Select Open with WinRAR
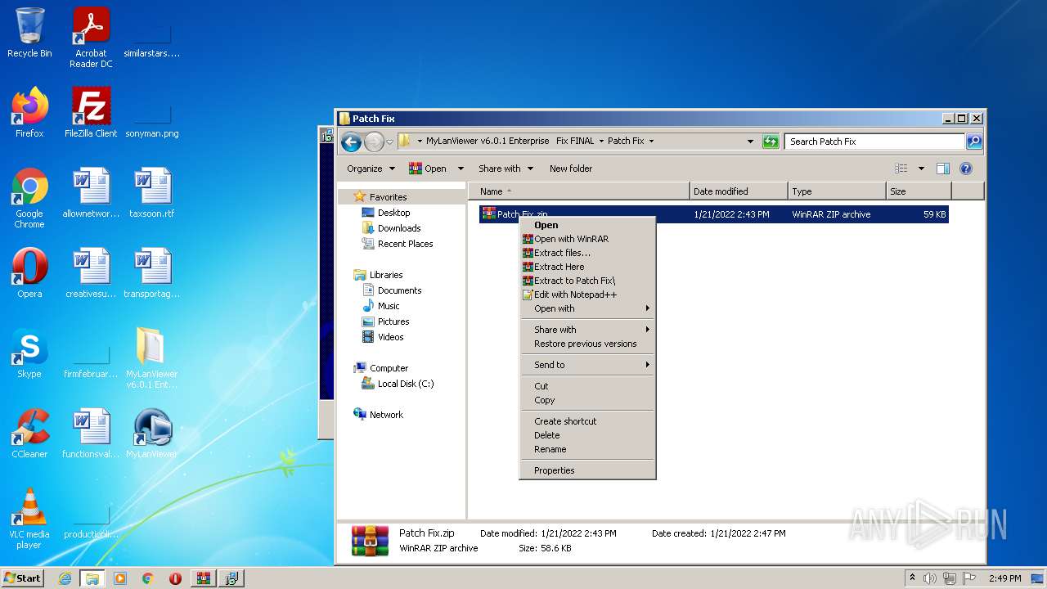This screenshot has height=589, width=1047. tap(587, 239)
